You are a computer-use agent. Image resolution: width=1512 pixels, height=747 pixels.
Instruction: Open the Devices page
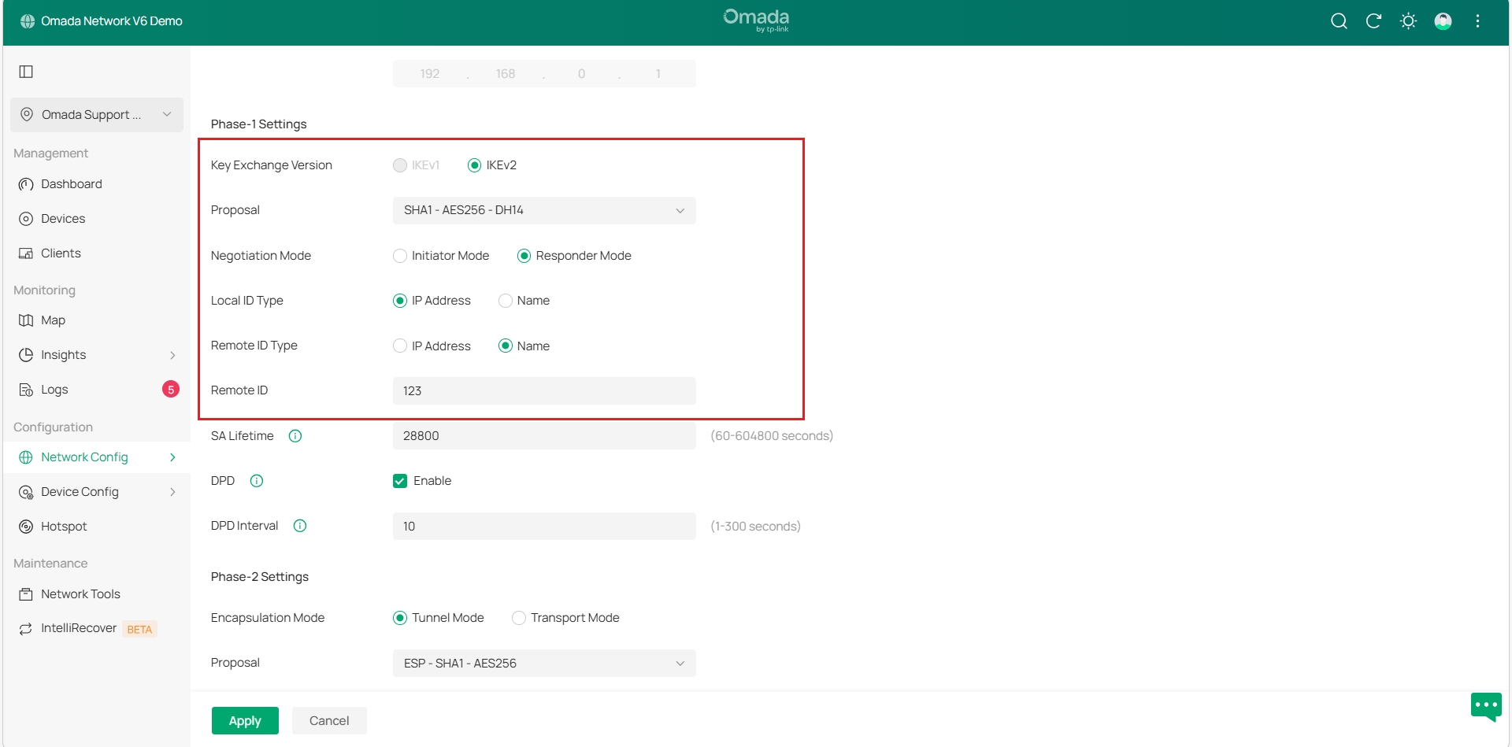pyautogui.click(x=63, y=219)
